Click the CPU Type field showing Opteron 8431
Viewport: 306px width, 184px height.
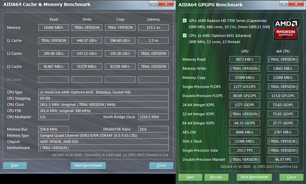click(x=103, y=92)
